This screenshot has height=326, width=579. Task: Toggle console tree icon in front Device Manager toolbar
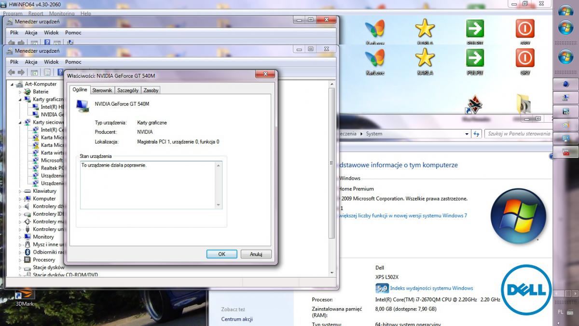[34, 72]
